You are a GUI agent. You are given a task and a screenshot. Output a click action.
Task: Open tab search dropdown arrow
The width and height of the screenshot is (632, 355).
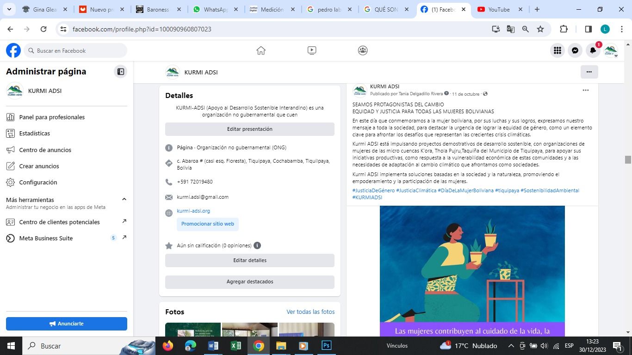9,9
